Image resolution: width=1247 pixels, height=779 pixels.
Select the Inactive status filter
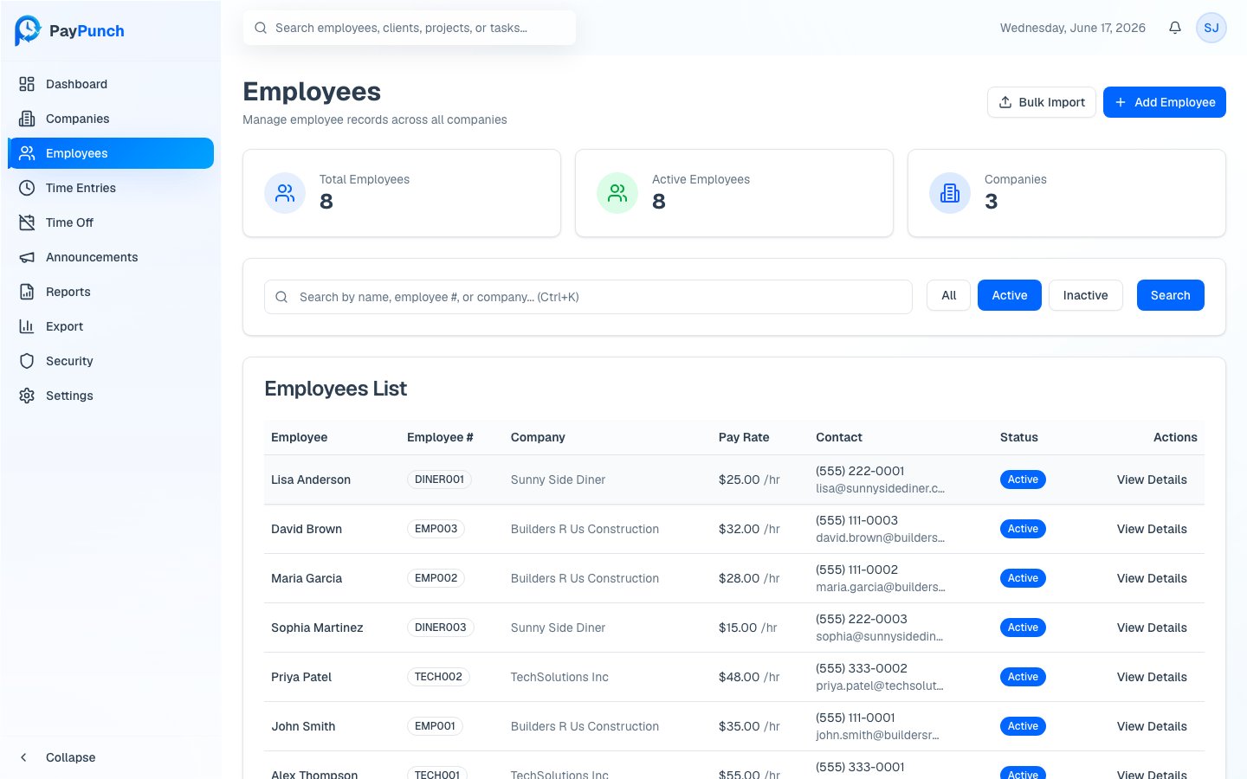coord(1086,295)
